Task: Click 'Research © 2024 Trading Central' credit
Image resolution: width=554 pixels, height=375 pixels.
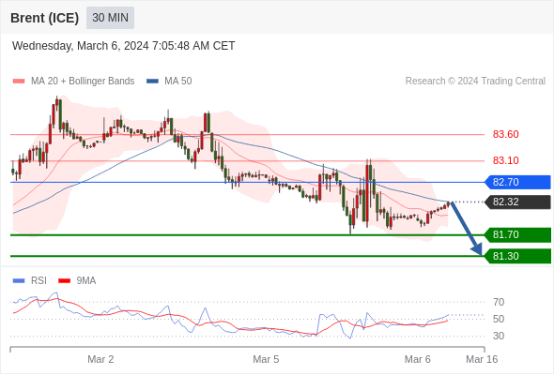Action: pyautogui.click(x=475, y=82)
